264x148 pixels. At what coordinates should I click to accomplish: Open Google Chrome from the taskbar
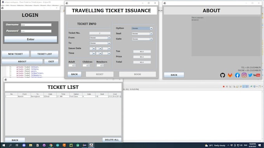click(x=51, y=145)
